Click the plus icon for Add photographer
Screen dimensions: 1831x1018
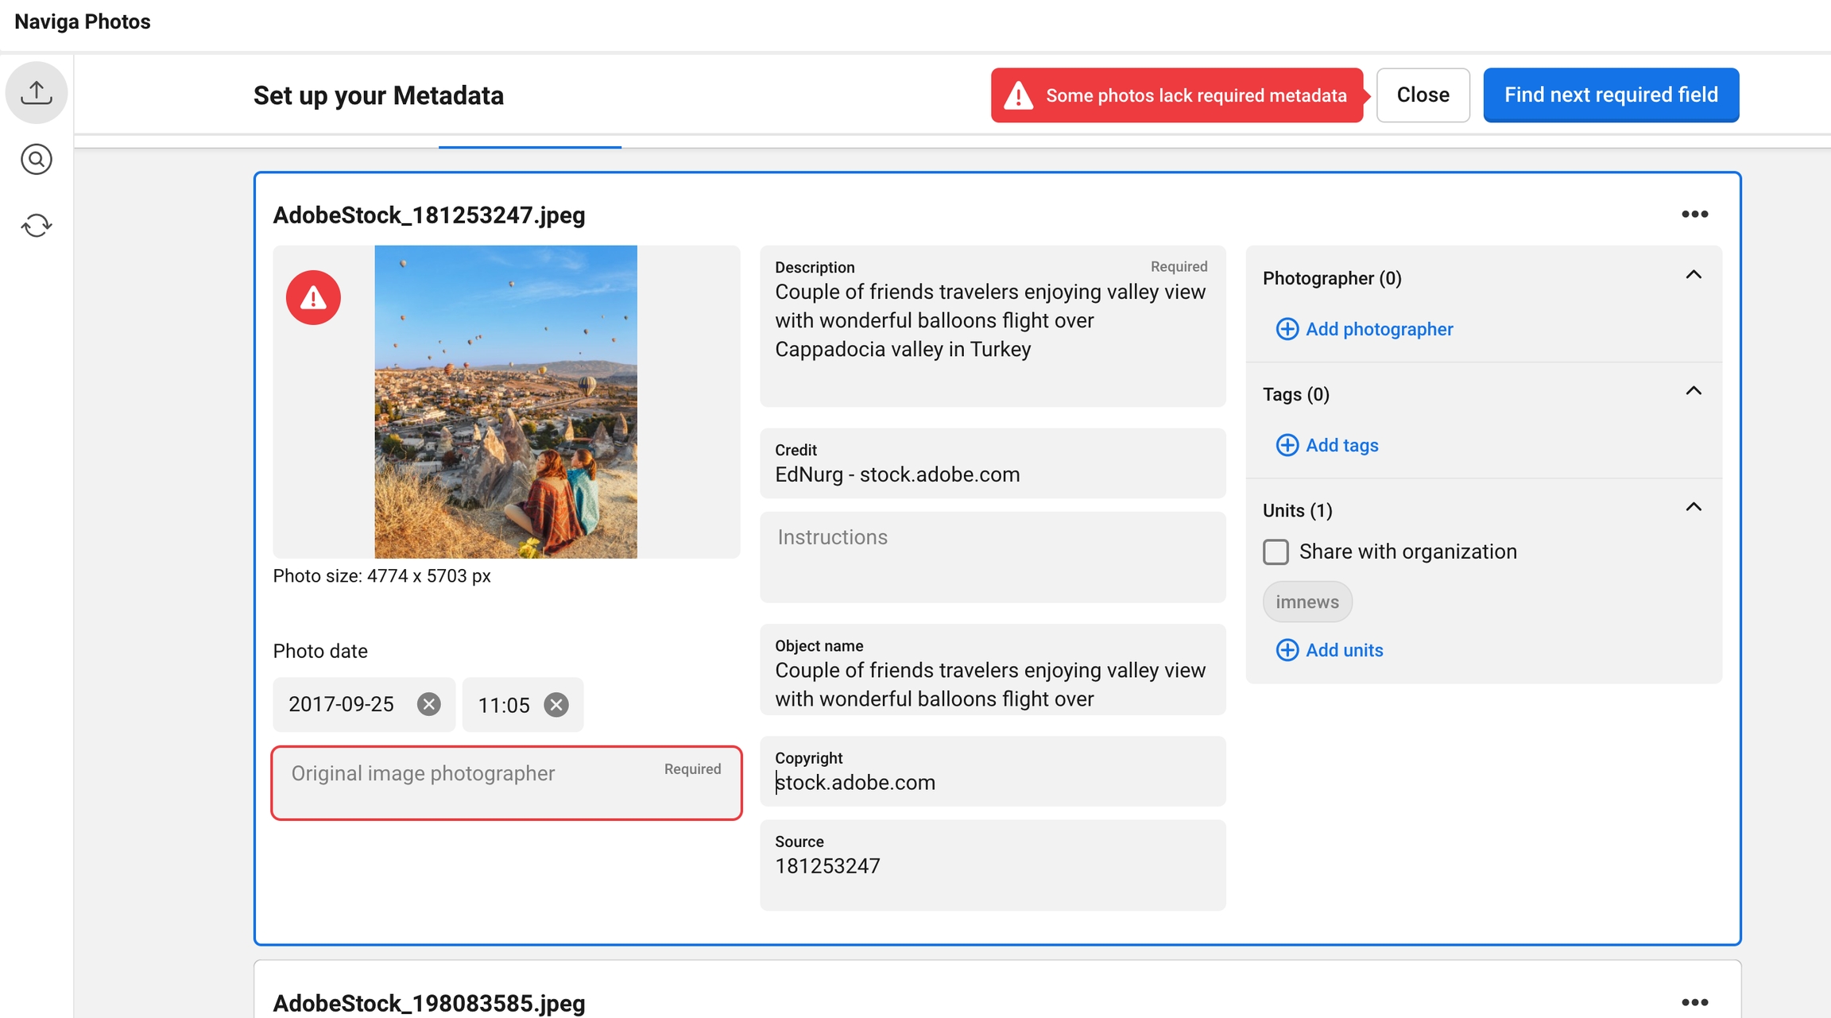point(1287,329)
